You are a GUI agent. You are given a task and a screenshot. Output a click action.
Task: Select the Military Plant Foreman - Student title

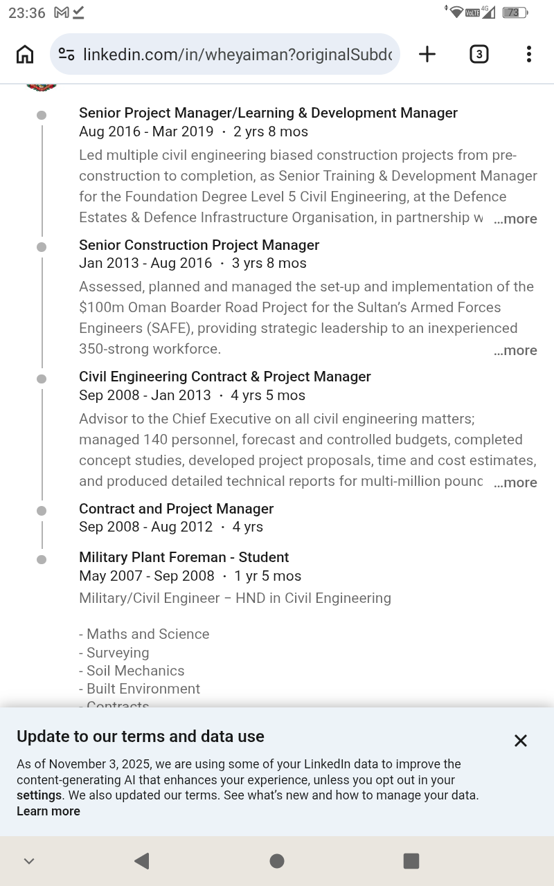(184, 557)
